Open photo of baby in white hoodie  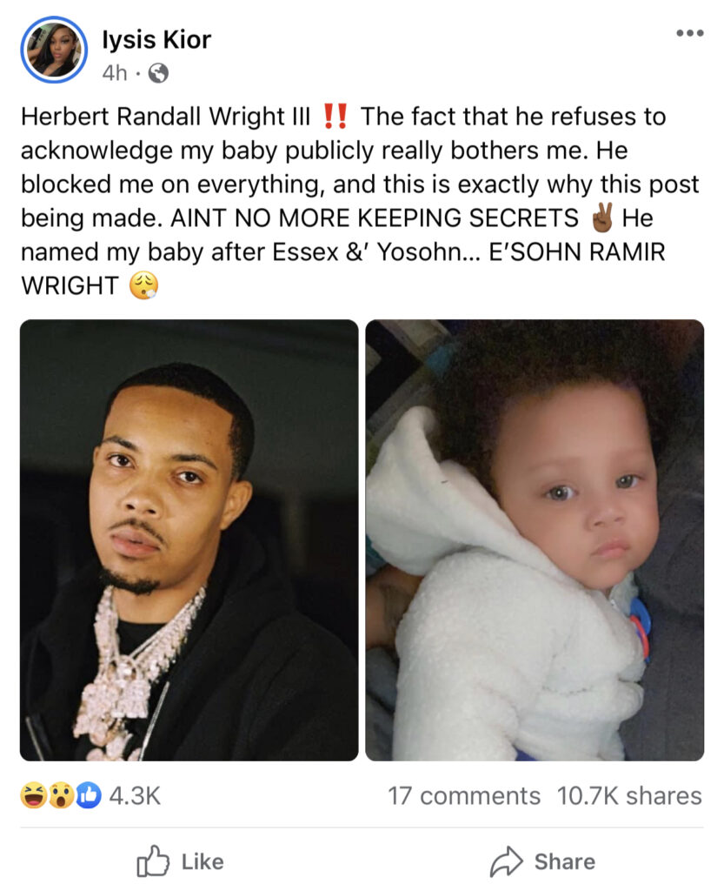535,539
